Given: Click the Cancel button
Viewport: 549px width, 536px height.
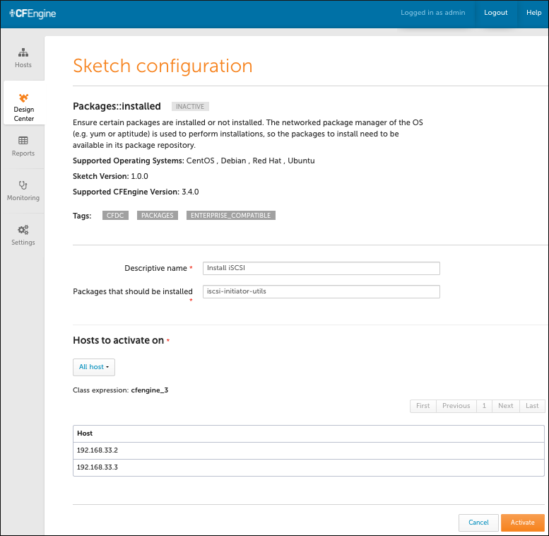Looking at the screenshot, I should click(x=478, y=523).
